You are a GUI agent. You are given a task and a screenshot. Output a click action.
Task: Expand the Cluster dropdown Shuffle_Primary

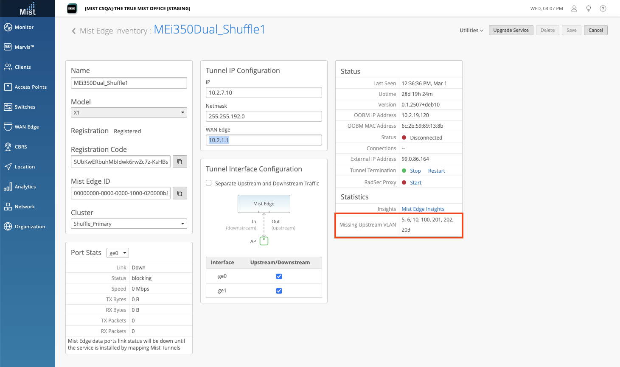pos(129,224)
